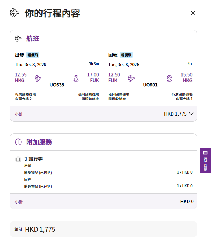Viewport: 211px width, 244px height.
Task: Click the 輕便飛 fare badge for 出發
Action: click(x=33, y=55)
